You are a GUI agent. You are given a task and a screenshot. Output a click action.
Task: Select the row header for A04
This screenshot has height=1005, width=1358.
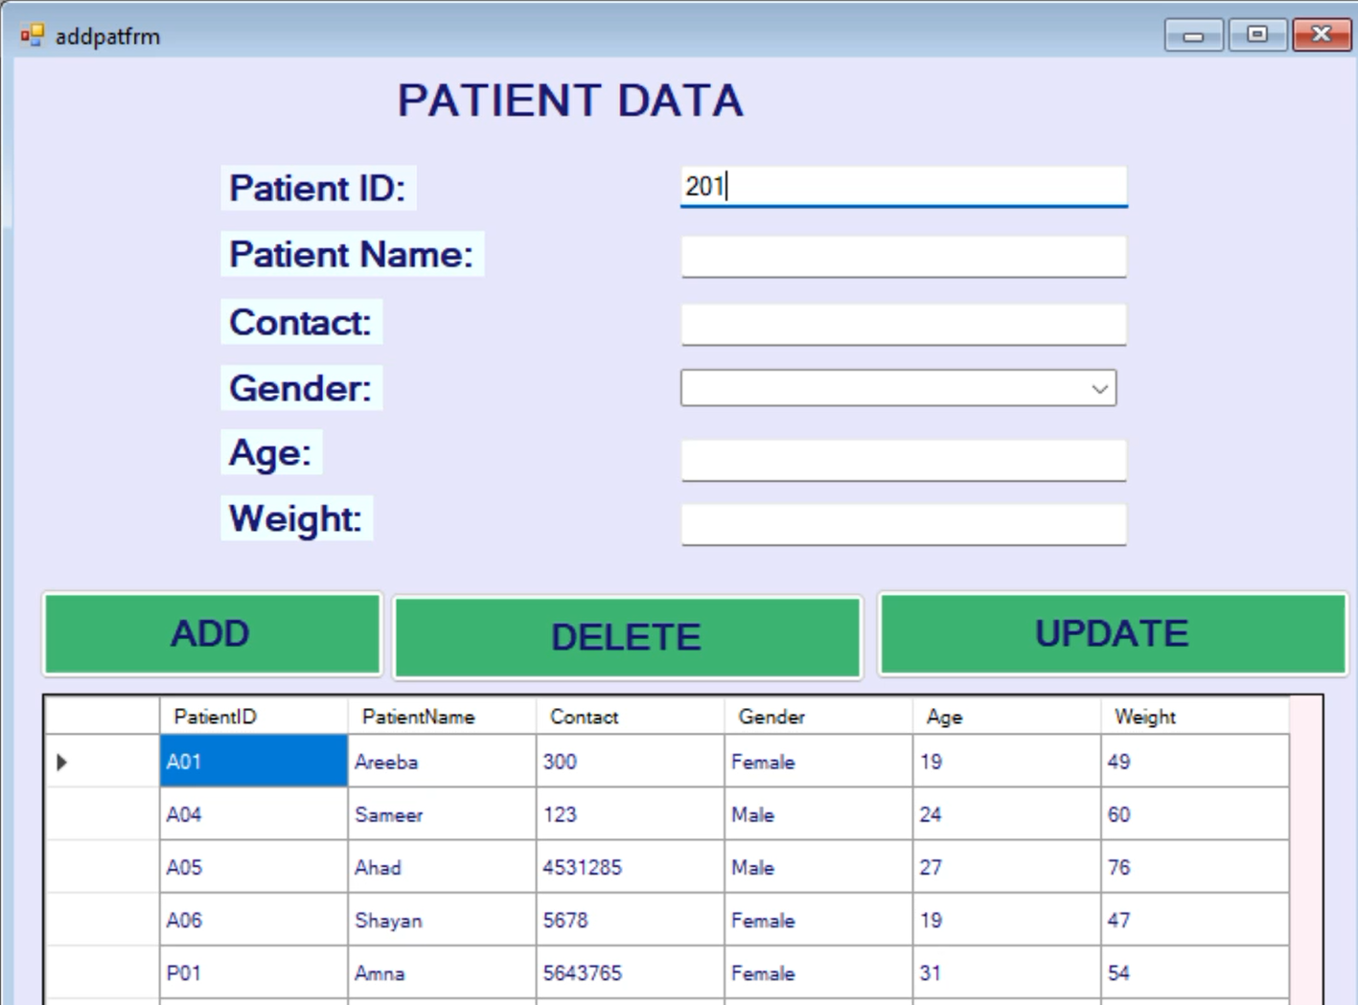103,814
